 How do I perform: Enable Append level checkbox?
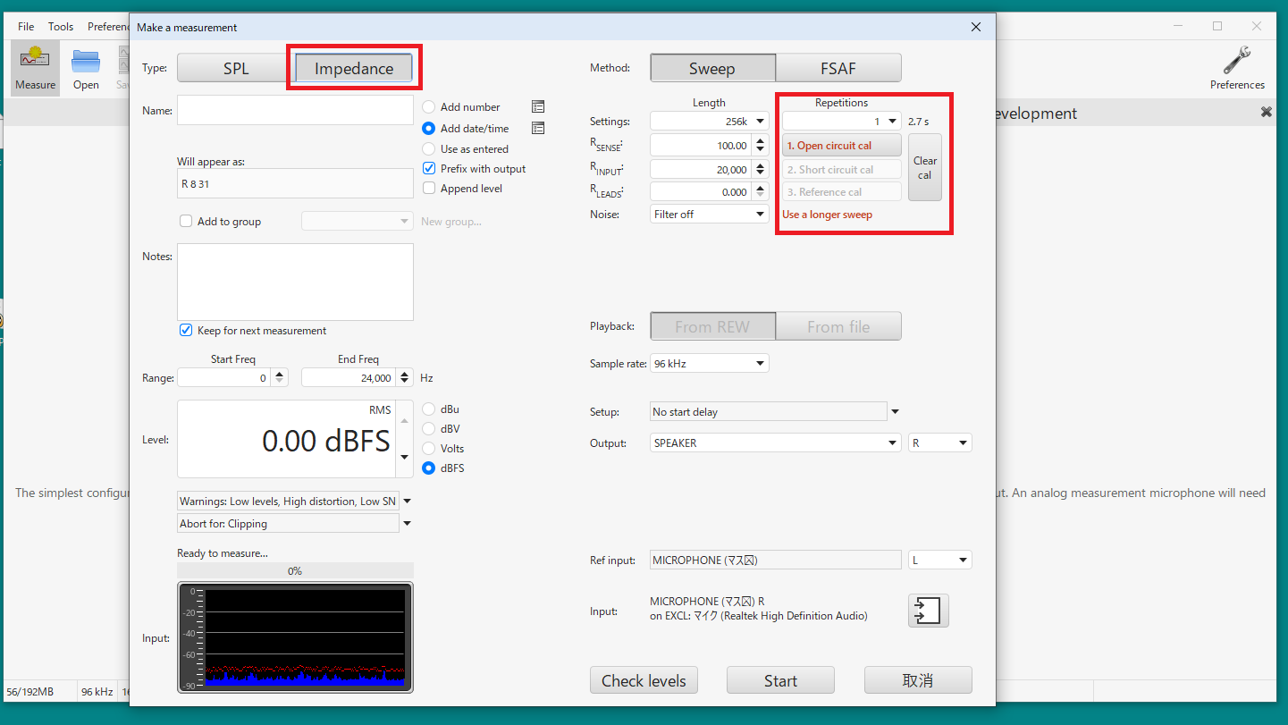click(x=429, y=188)
